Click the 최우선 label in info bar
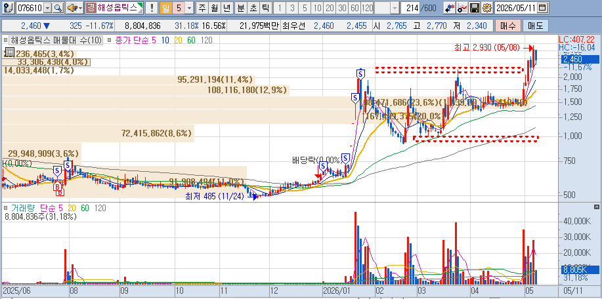The width and height of the screenshot is (602, 299). click(294, 26)
